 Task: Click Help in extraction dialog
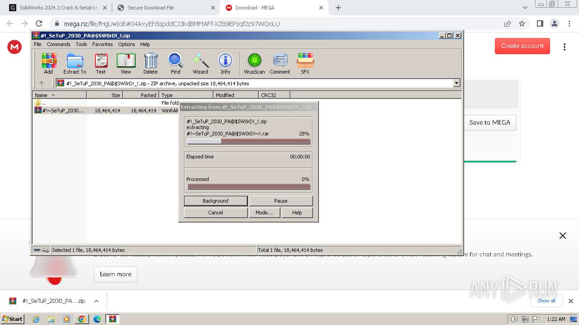click(297, 213)
